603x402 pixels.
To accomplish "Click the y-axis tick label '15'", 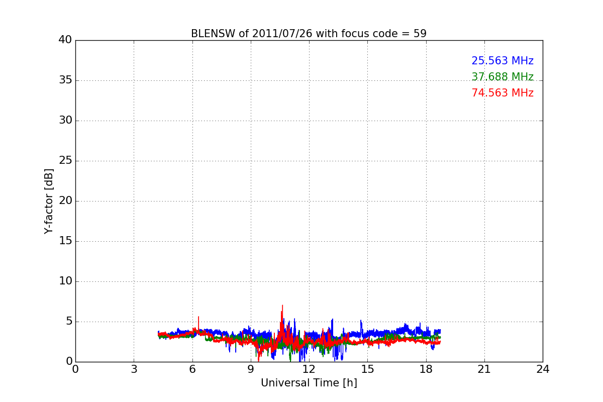I will point(65,241).
